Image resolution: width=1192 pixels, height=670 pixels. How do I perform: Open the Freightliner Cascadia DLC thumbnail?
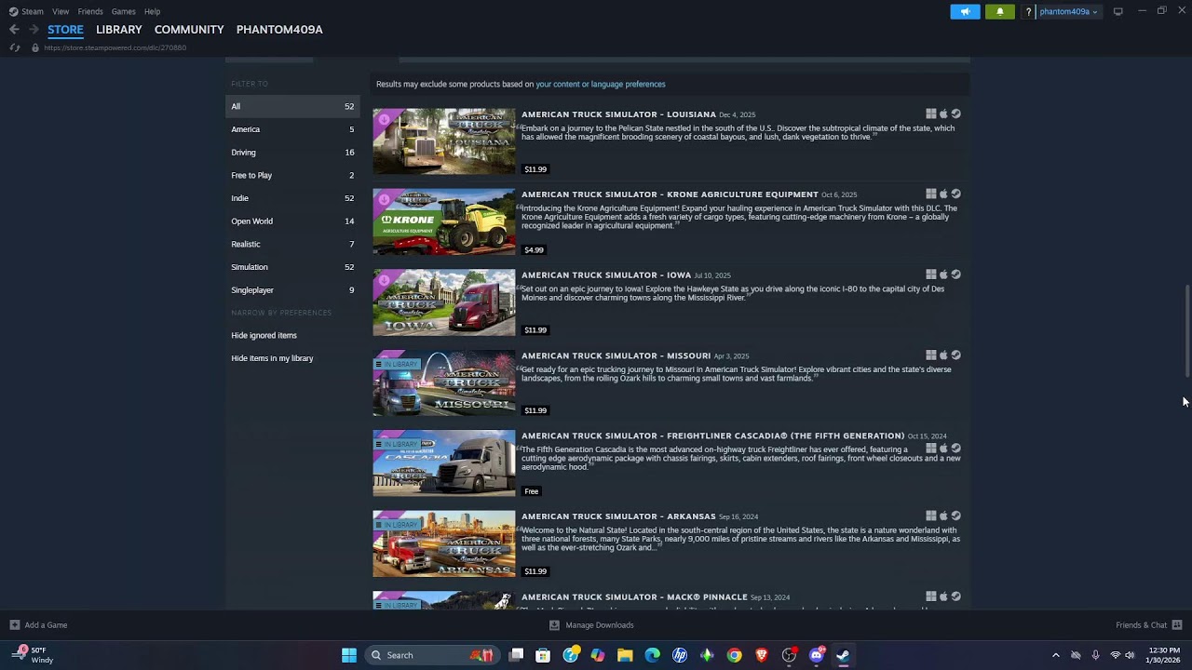click(x=444, y=462)
